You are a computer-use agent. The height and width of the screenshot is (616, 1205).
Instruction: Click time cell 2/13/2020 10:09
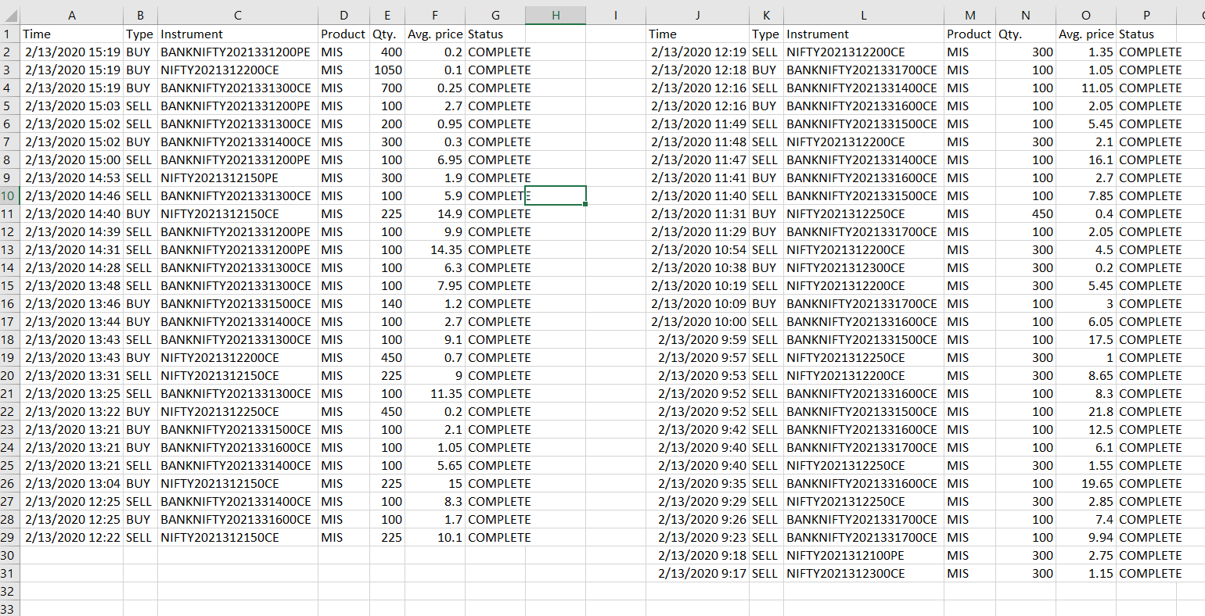coord(698,303)
